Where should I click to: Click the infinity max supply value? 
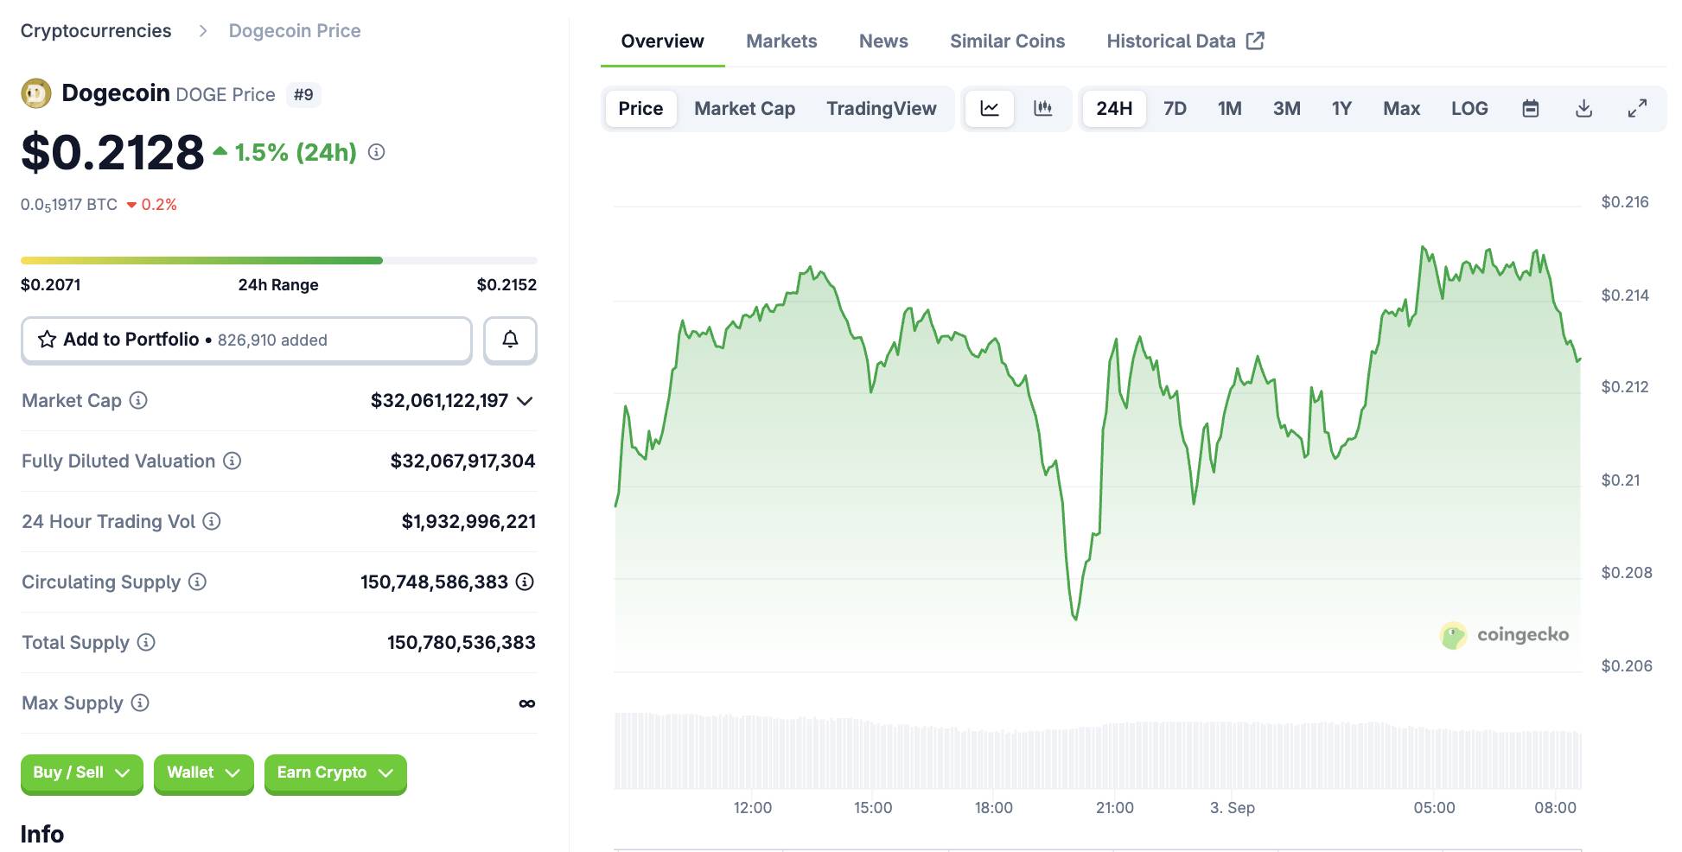pyautogui.click(x=526, y=703)
